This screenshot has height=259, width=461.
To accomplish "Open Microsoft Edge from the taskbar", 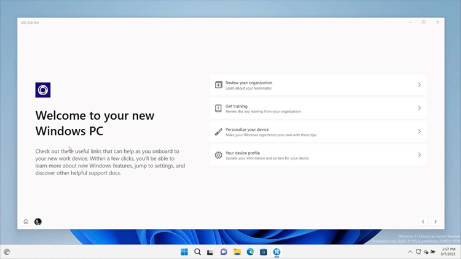I will point(250,252).
